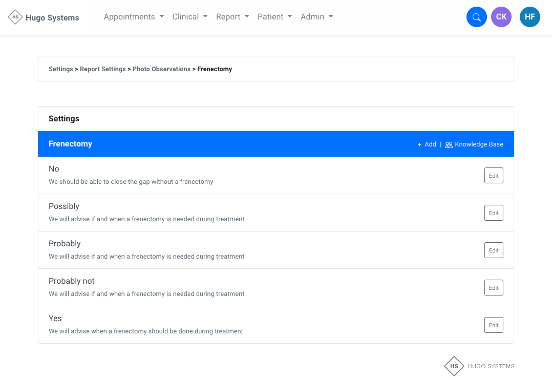Open the HF profile avatar

point(529,17)
